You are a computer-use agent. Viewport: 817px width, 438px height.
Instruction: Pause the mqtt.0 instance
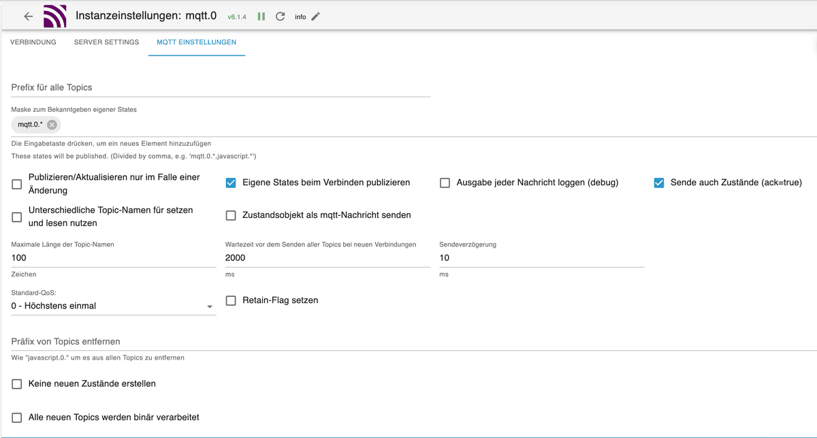click(x=261, y=16)
